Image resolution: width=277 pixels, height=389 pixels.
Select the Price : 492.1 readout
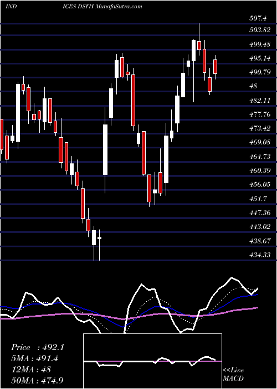tap(38, 347)
